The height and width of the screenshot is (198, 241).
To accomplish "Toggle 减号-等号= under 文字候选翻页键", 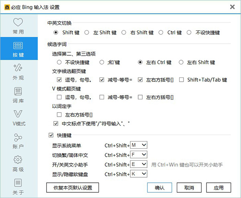I will tap(102, 80).
